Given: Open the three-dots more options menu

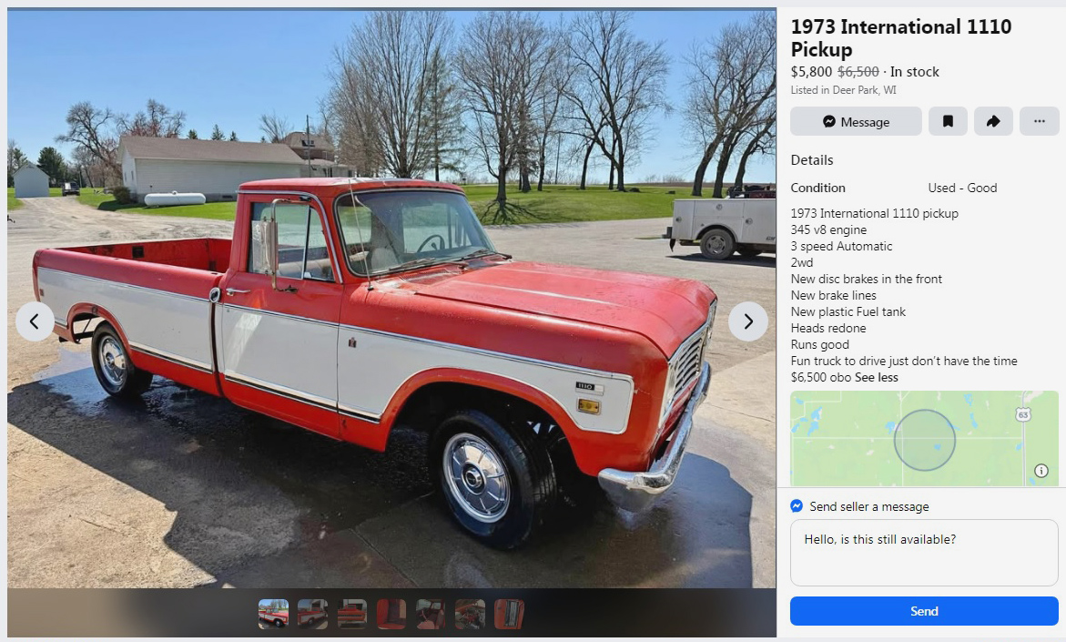Looking at the screenshot, I should point(1039,121).
